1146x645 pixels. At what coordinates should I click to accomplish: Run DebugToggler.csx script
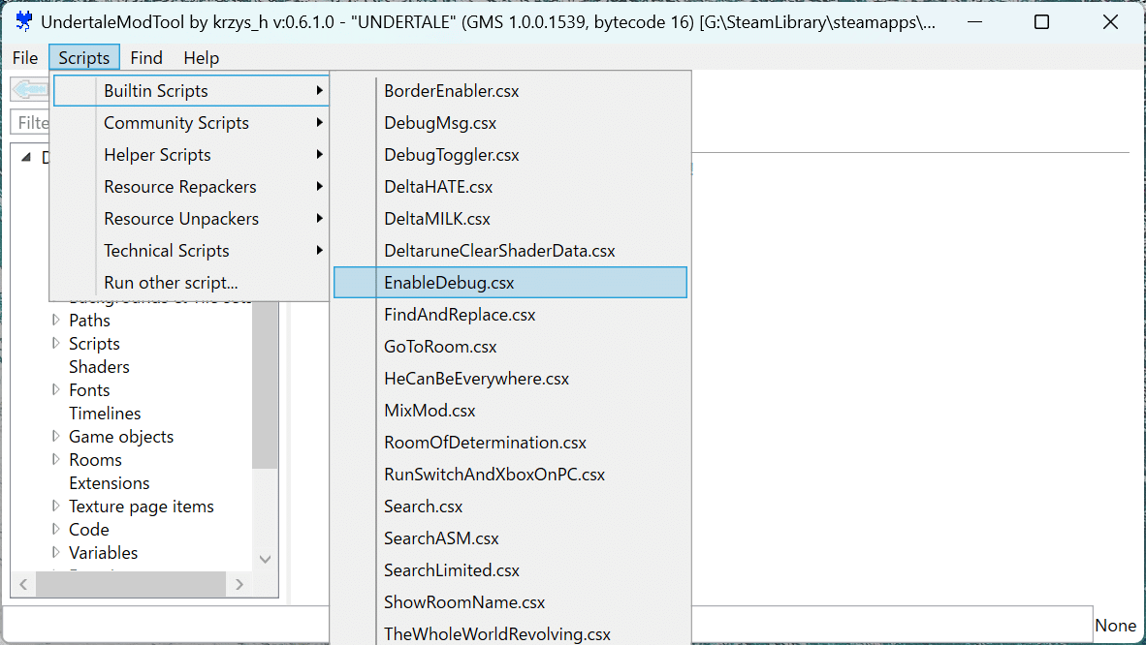click(x=510, y=155)
